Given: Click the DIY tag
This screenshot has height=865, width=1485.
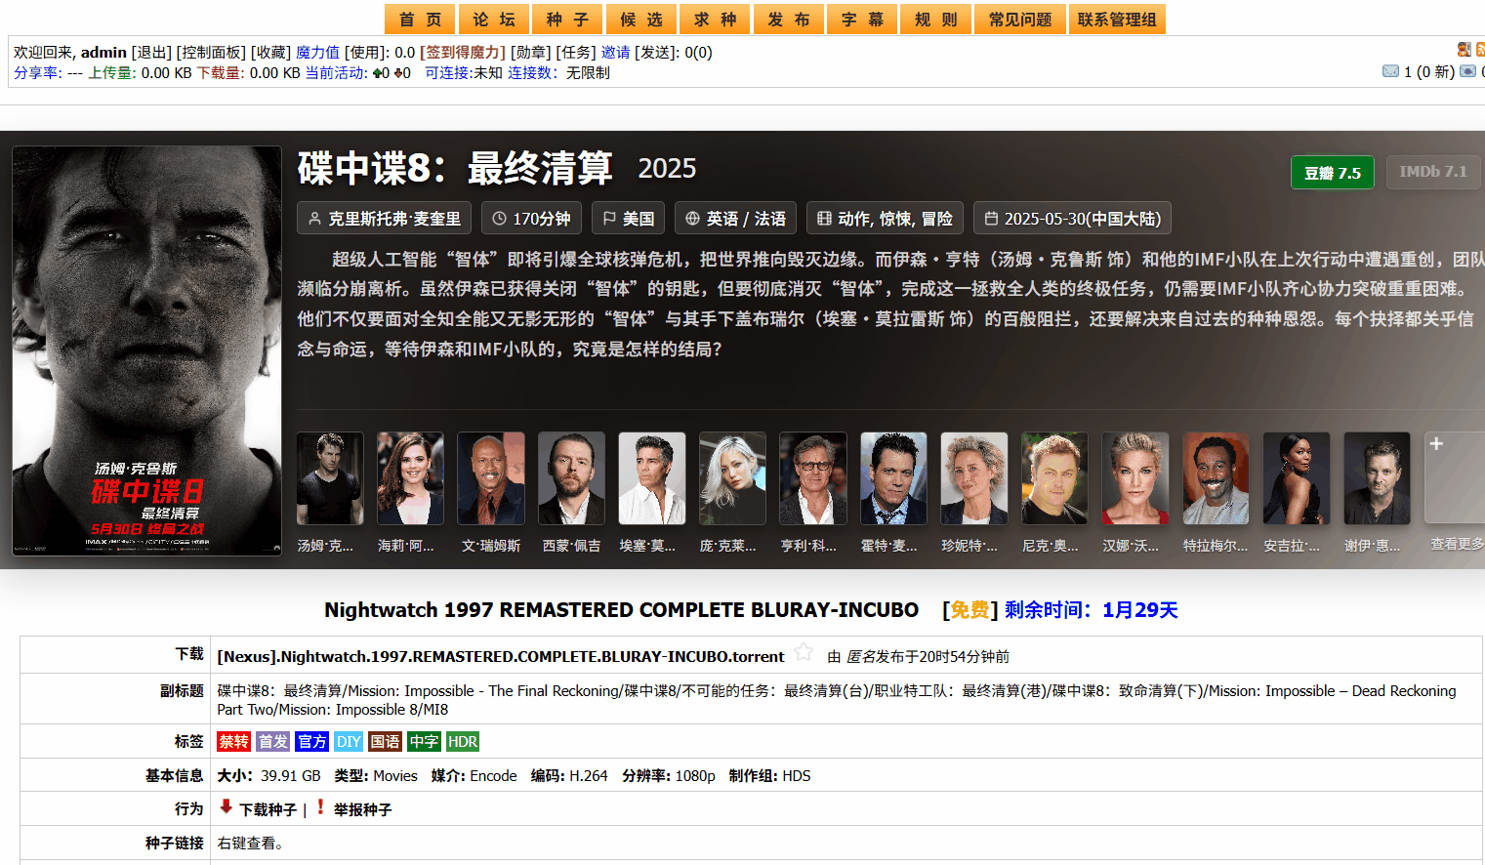Looking at the screenshot, I should pyautogui.click(x=349, y=742).
